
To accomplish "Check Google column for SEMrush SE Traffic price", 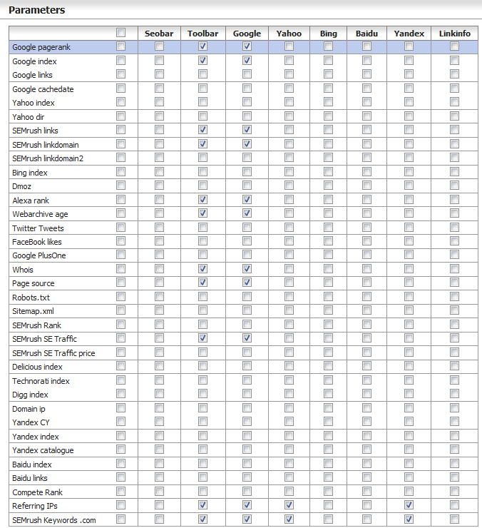I will coord(247,352).
